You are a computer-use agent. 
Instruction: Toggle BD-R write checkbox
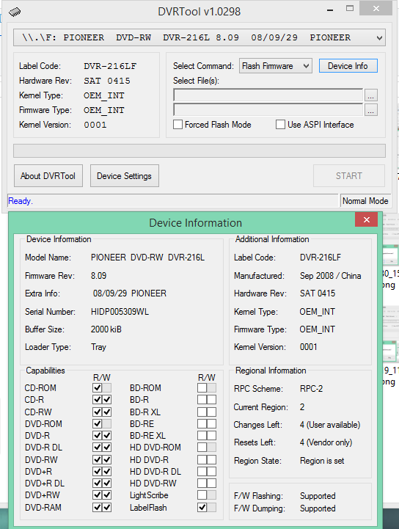tap(212, 400)
